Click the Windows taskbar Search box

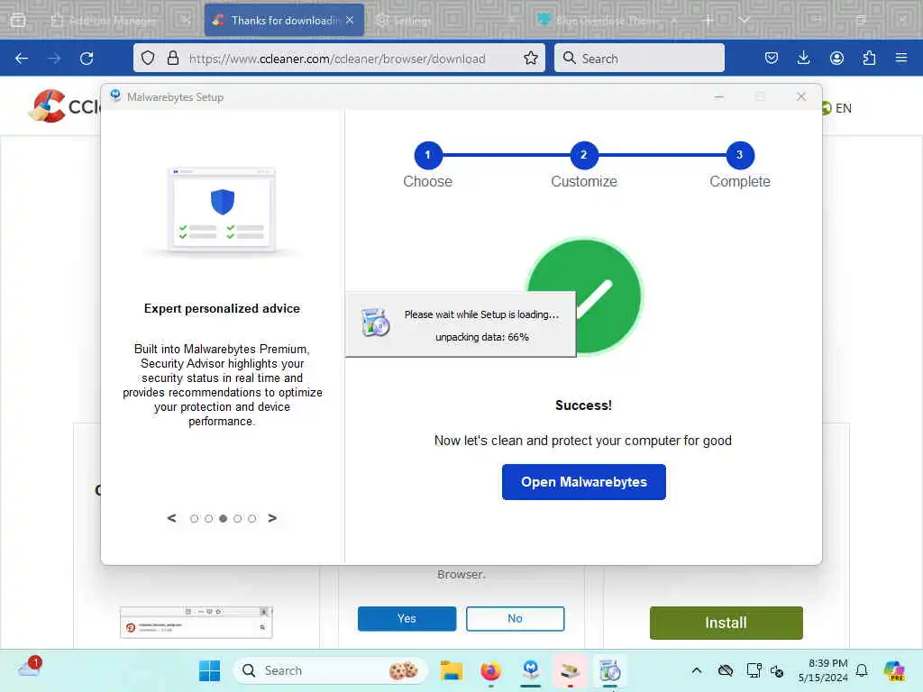pos(331,670)
